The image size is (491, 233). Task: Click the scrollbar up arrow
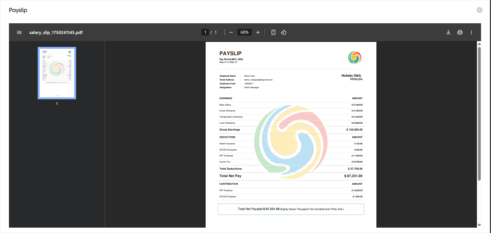[x=479, y=44]
